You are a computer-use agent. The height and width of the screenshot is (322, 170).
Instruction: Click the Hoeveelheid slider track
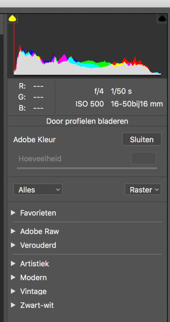click(x=87, y=168)
